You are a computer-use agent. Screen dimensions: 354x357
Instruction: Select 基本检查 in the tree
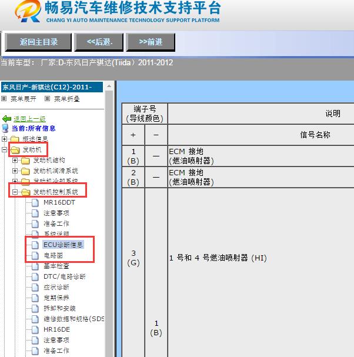pos(56,266)
